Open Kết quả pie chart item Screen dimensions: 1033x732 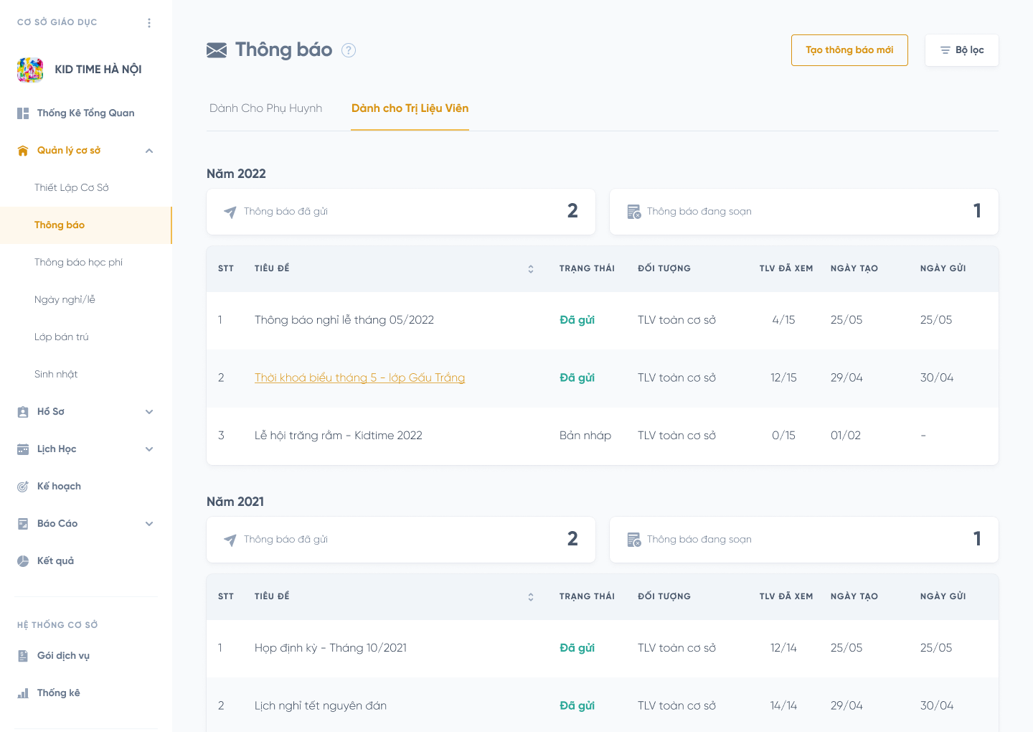point(55,561)
